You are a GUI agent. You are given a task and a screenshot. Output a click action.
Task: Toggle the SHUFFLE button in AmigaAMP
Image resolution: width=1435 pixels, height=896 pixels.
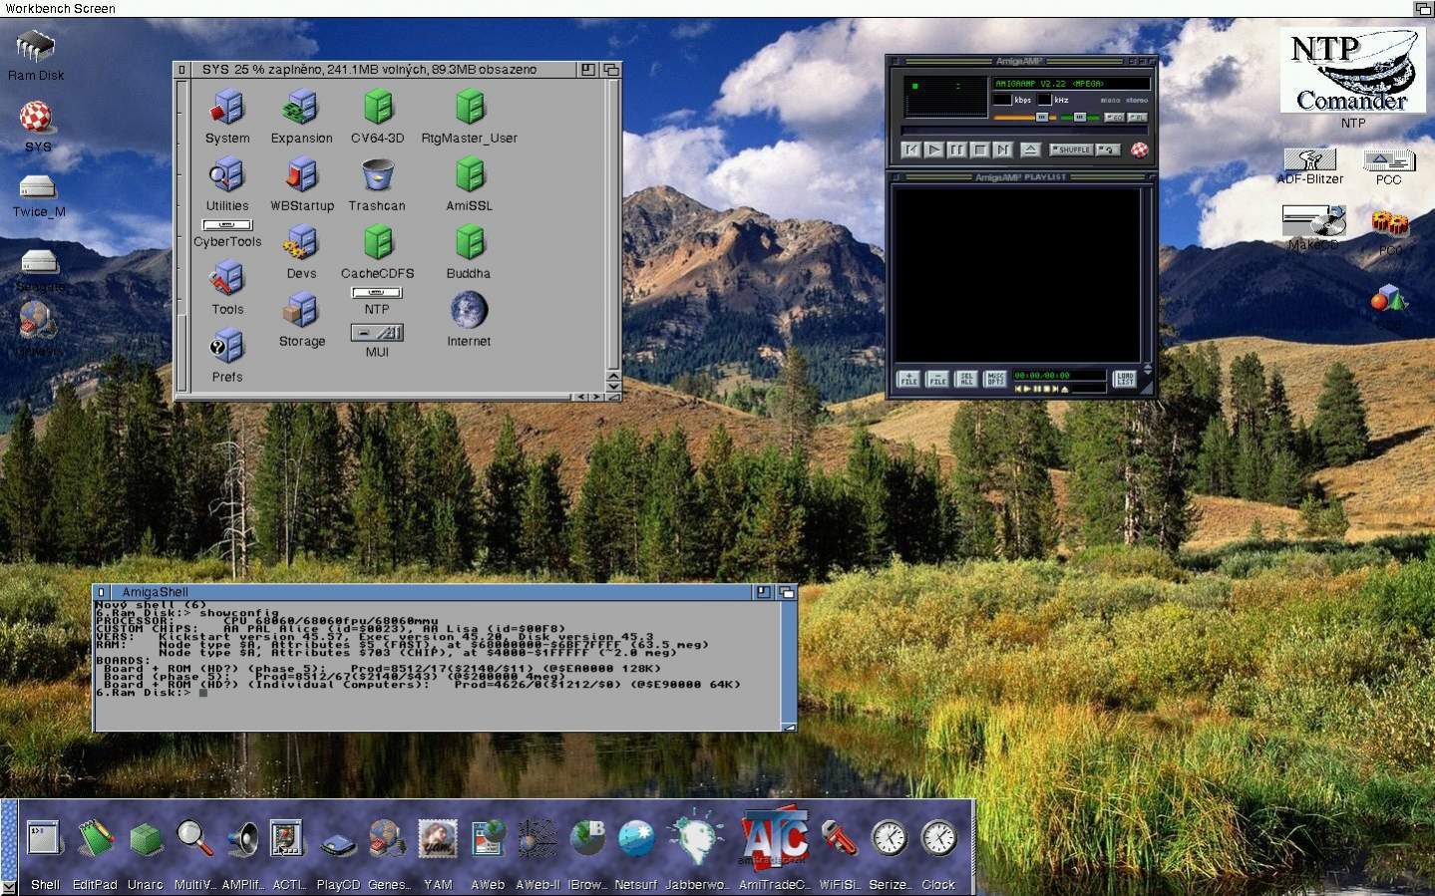[x=1072, y=149]
